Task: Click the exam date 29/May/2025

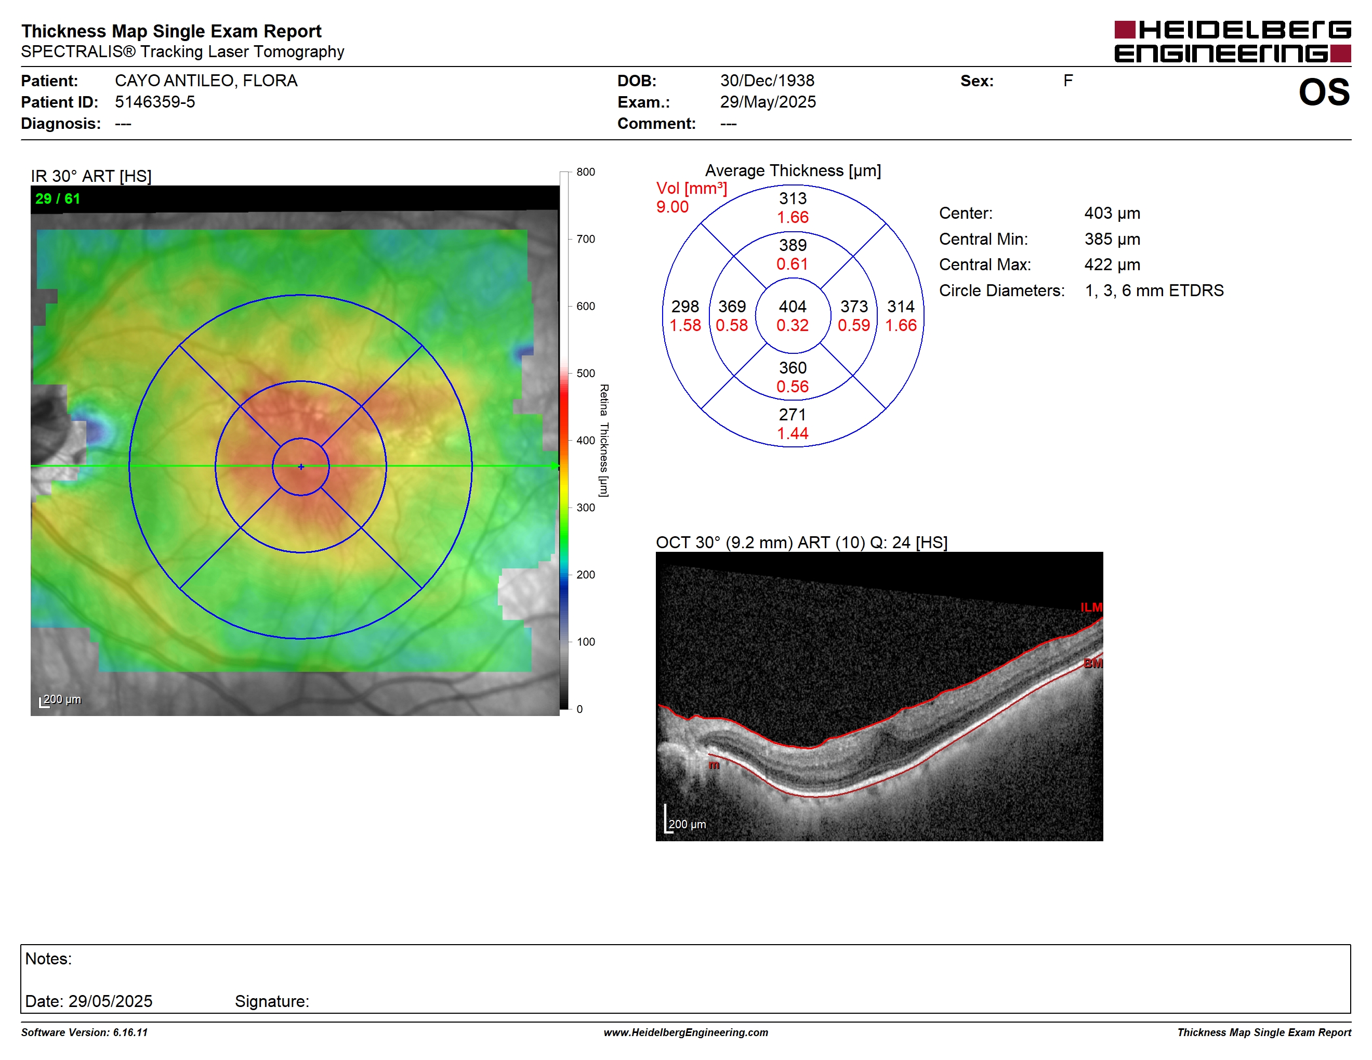Action: (x=768, y=102)
